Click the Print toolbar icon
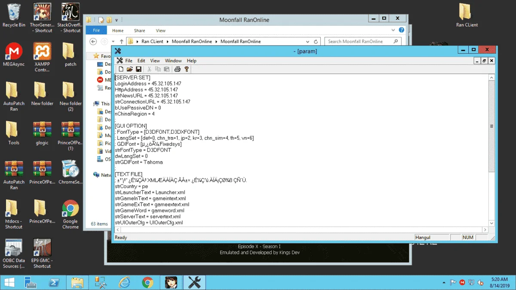This screenshot has height=290, width=516. (177, 69)
